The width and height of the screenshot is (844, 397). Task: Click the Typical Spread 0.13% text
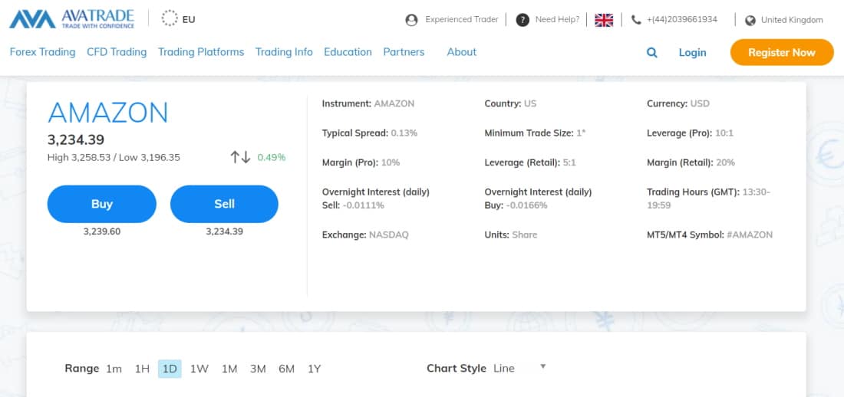370,133
